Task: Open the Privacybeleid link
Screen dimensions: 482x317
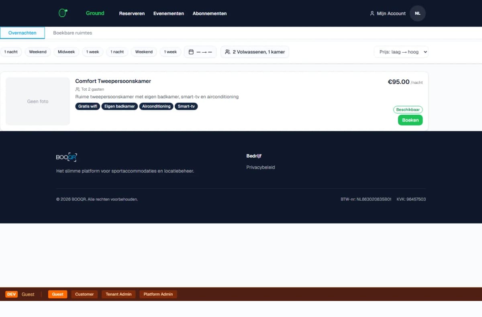Action: pos(261,167)
